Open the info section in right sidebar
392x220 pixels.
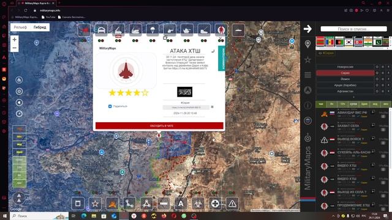point(307,105)
